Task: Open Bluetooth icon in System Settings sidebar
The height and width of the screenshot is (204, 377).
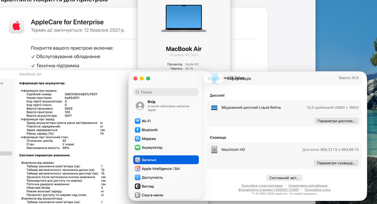Action: pos(137,130)
